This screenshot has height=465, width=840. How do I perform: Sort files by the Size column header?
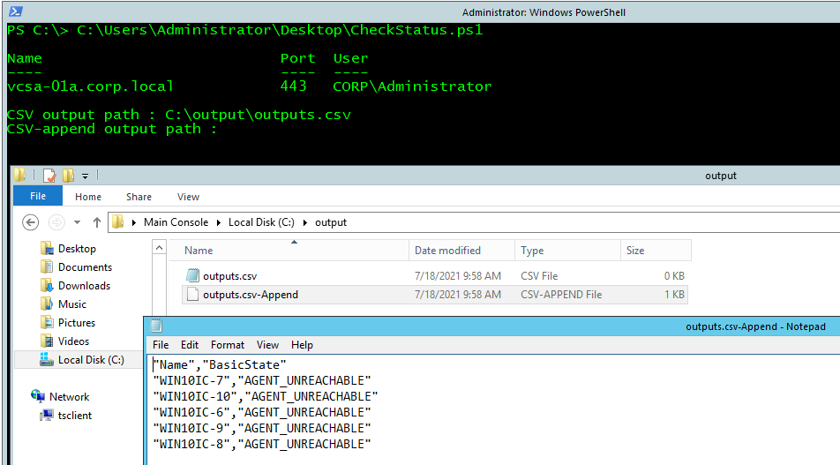(656, 251)
